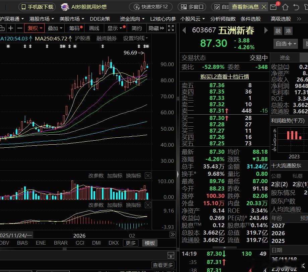
Task: Open 条件选股 menu item
Action: pos(251,19)
